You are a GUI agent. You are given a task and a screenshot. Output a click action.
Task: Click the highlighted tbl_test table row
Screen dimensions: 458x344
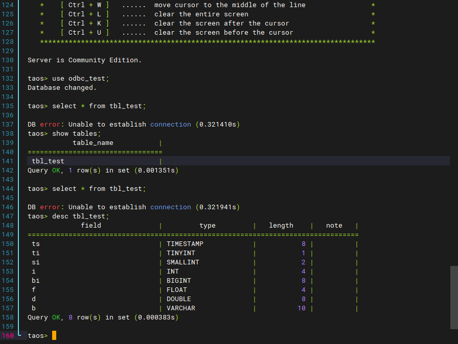click(x=238, y=161)
